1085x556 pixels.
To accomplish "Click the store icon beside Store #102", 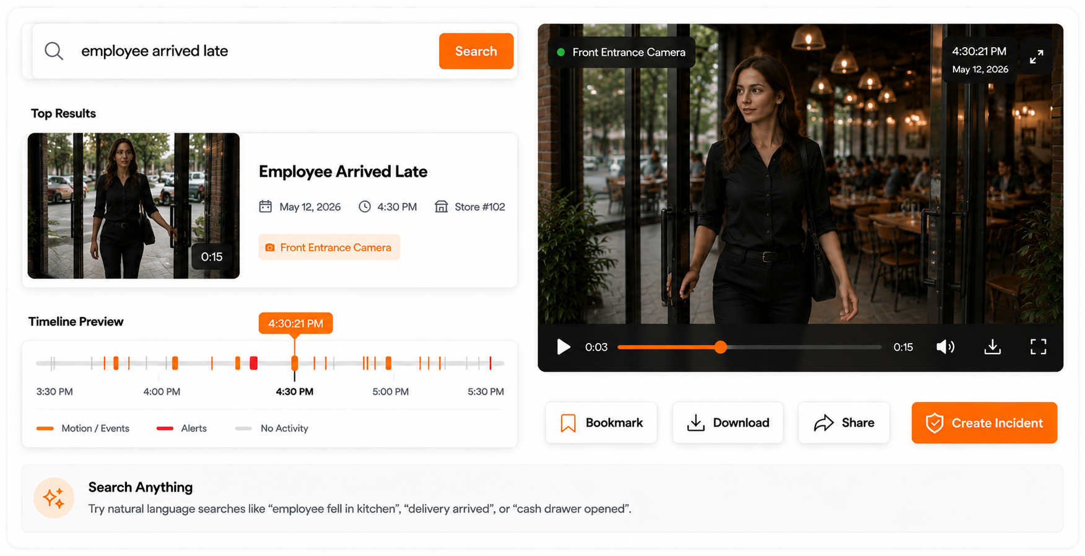I will [x=441, y=206].
